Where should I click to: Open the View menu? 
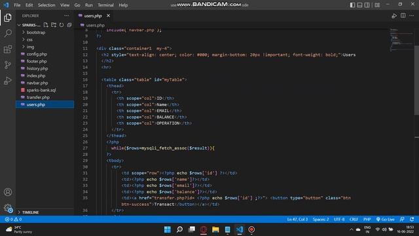pos(64,5)
